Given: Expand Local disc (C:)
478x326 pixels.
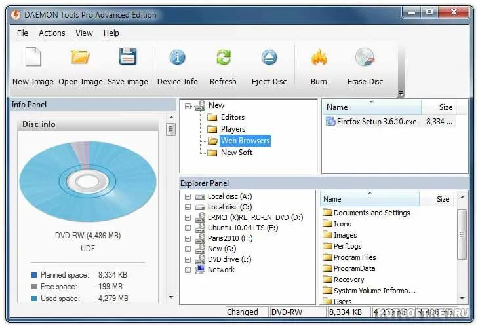Looking at the screenshot, I should [x=188, y=208].
